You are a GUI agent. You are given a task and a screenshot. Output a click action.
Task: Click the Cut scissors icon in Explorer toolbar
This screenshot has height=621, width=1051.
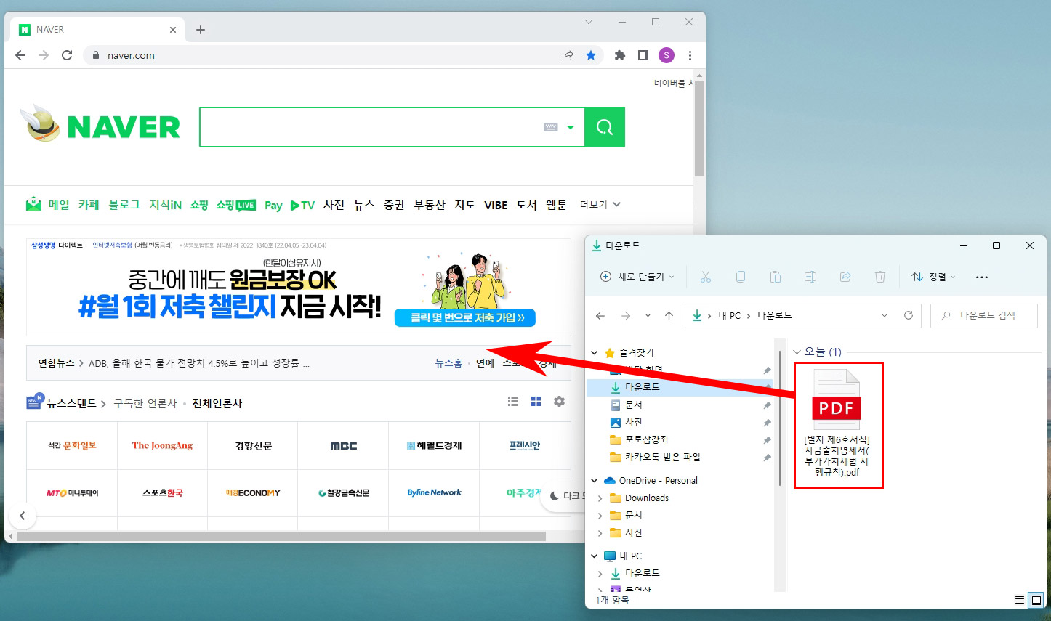tap(705, 277)
